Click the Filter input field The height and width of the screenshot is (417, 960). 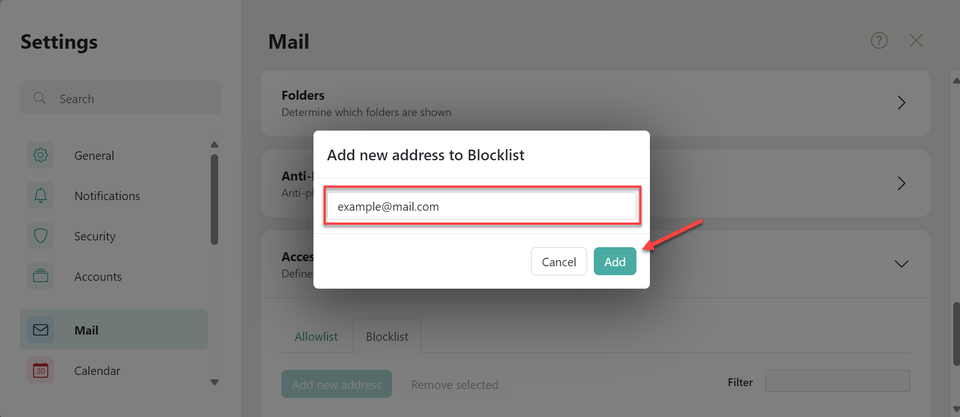837,381
